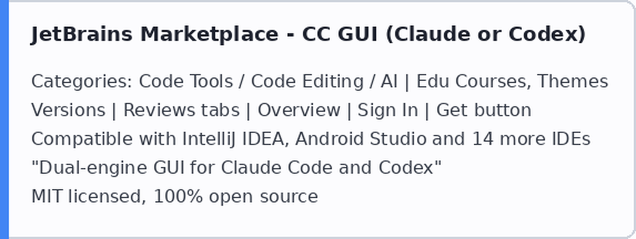
Task: Click the Sign In text
Action: click(387, 111)
